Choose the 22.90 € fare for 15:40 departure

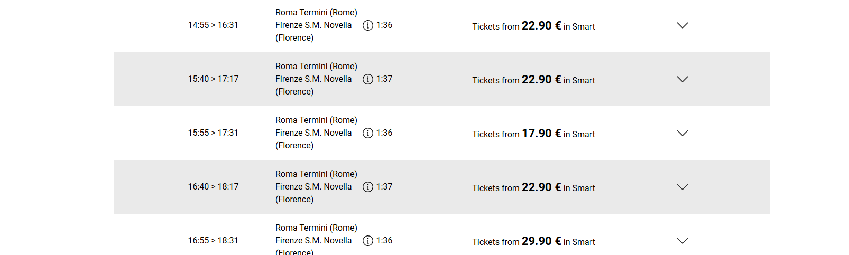(x=541, y=80)
